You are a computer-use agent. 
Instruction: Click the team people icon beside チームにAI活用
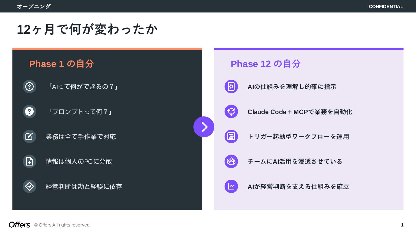(x=231, y=161)
